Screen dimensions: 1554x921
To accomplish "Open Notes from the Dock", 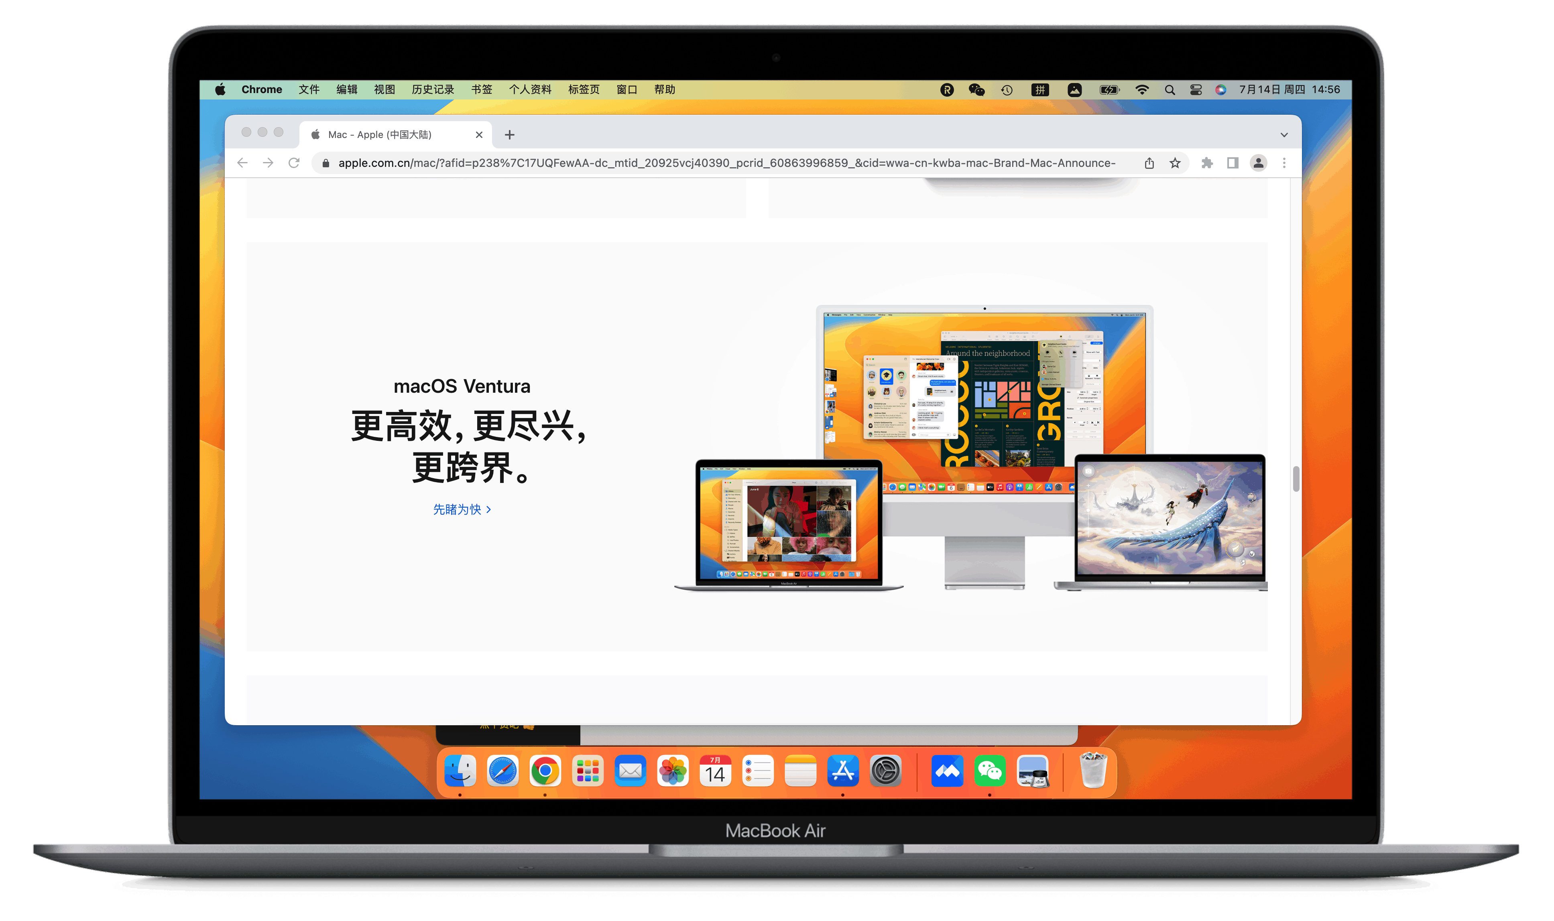I will (800, 771).
